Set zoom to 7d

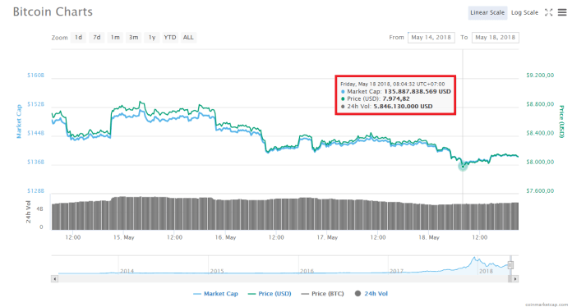click(97, 37)
